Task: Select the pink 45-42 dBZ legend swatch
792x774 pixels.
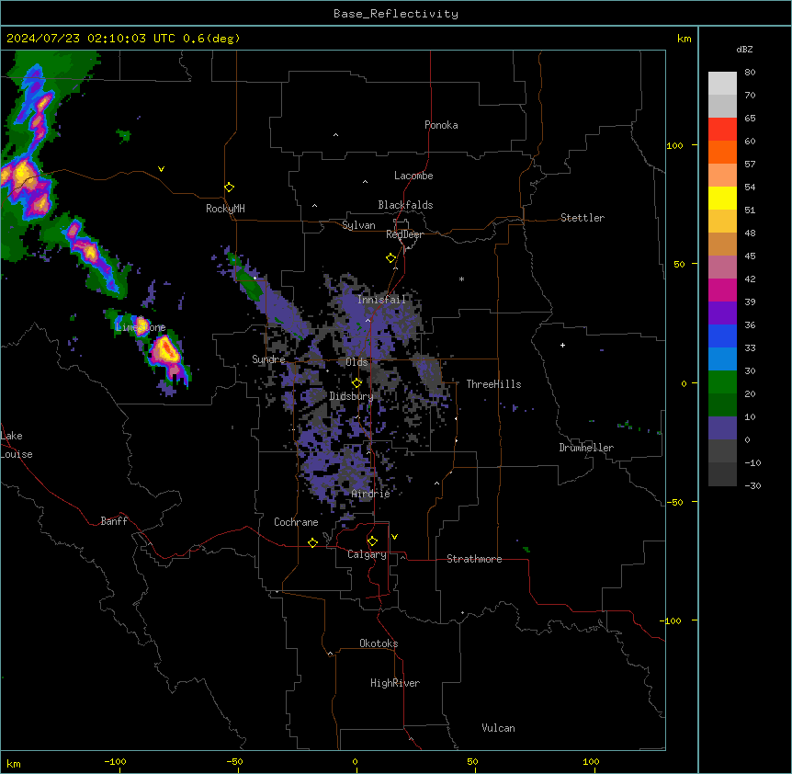Action: click(722, 267)
